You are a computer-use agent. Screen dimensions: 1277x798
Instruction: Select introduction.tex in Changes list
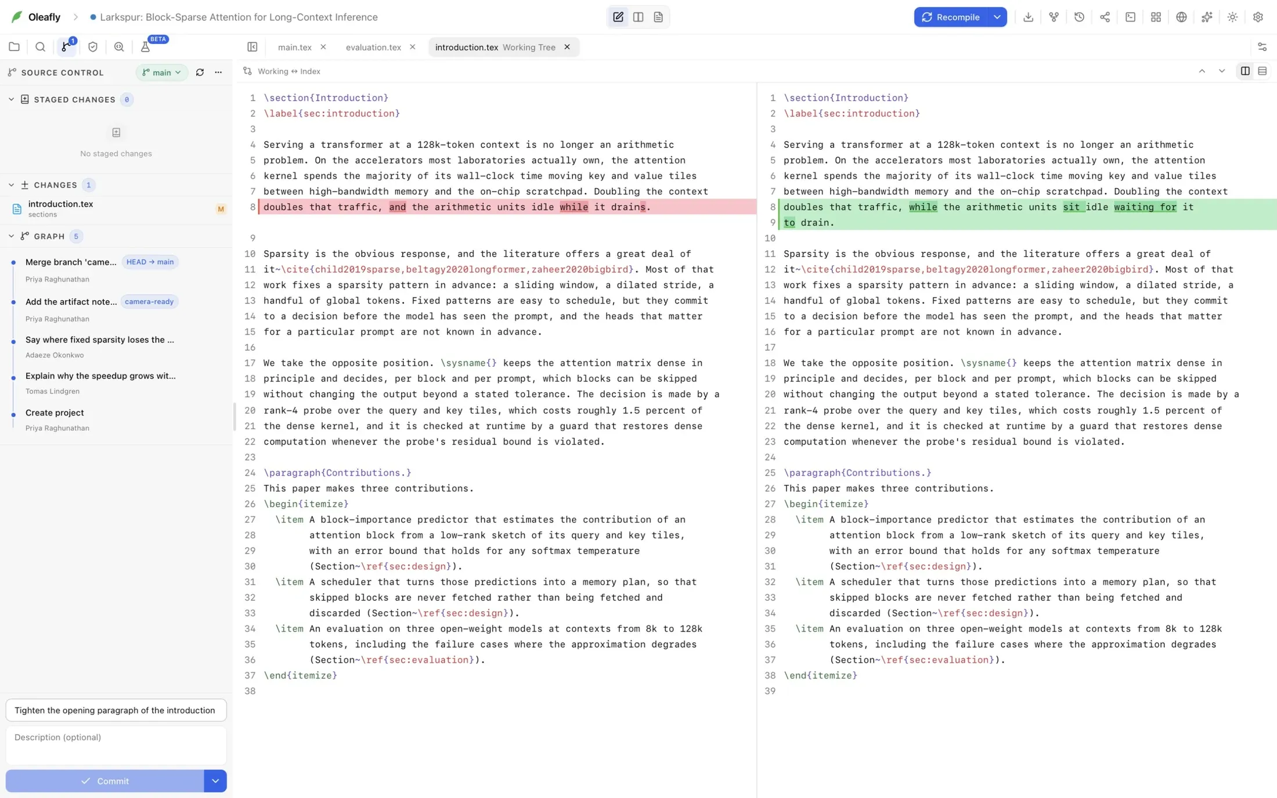(x=116, y=209)
